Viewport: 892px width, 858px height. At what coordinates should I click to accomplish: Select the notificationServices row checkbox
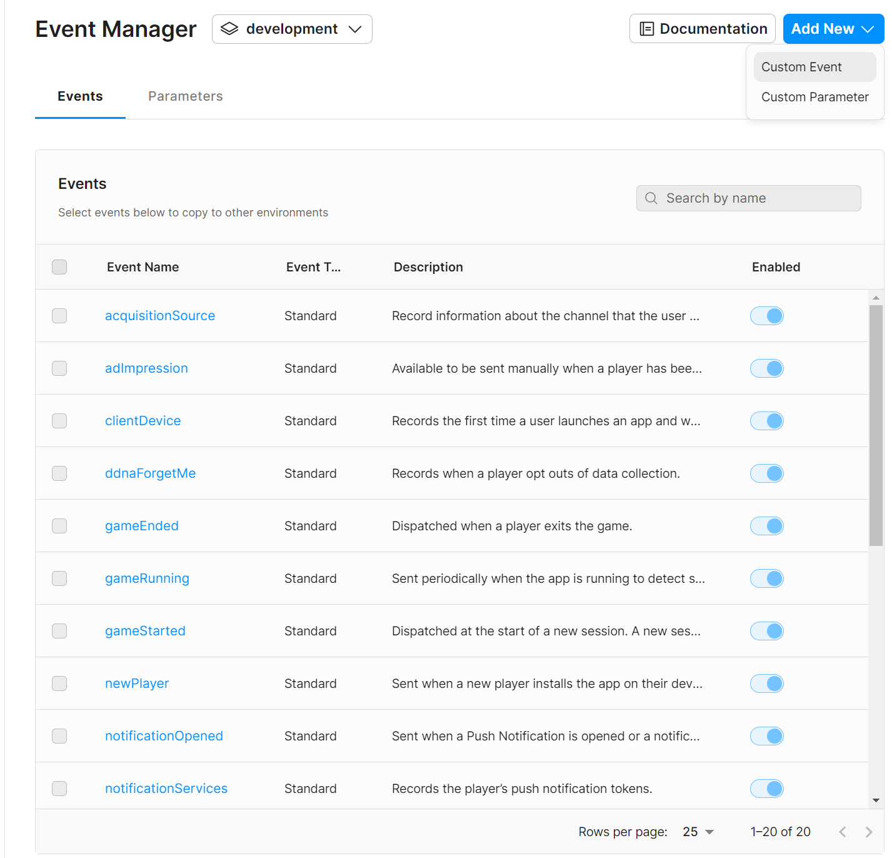59,789
